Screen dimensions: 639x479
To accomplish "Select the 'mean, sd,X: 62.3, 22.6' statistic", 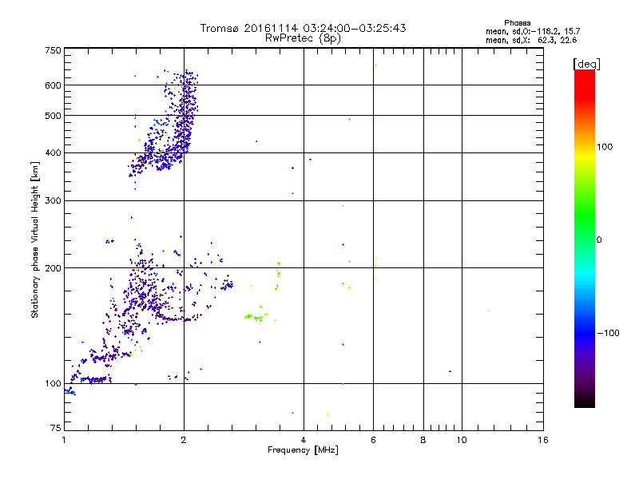I will tap(531, 40).
